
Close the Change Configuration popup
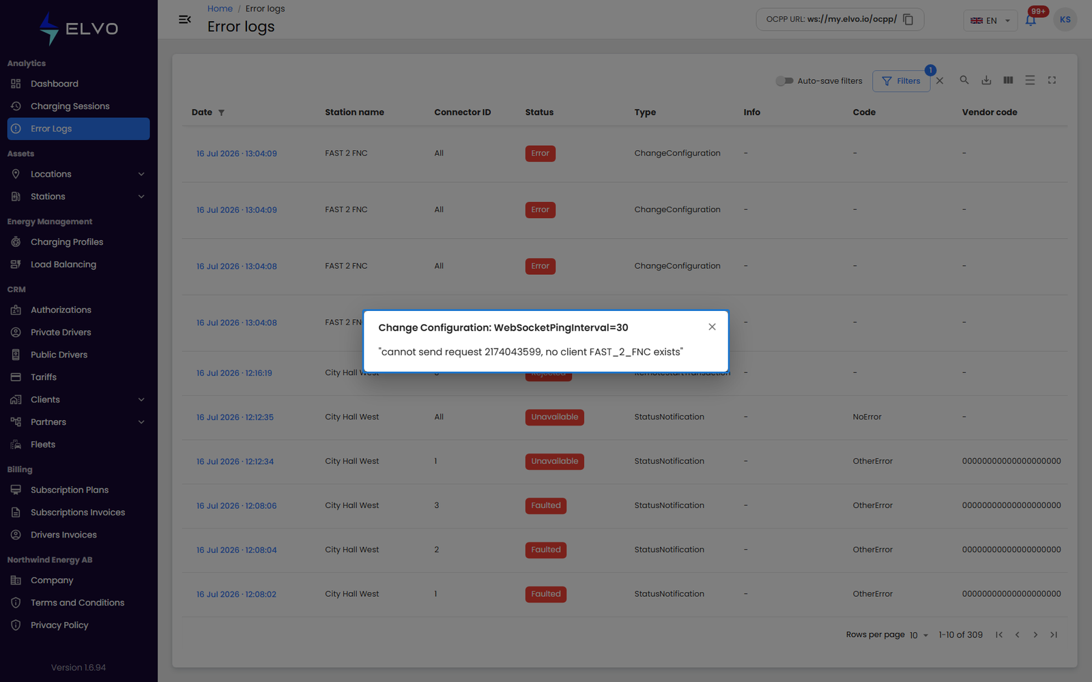click(712, 327)
